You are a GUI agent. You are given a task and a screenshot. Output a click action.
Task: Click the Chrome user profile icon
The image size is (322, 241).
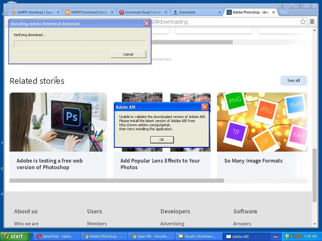pyautogui.click(x=282, y=6)
